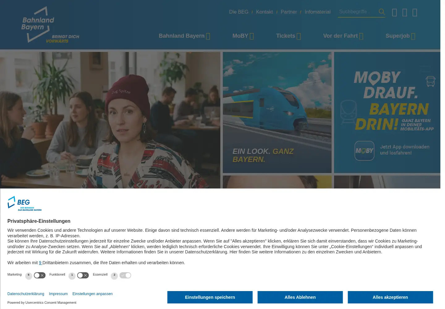The width and height of the screenshot is (445, 309).
Task: Open the Bahnland Bayern logo homepage
Action: pos(50,25)
